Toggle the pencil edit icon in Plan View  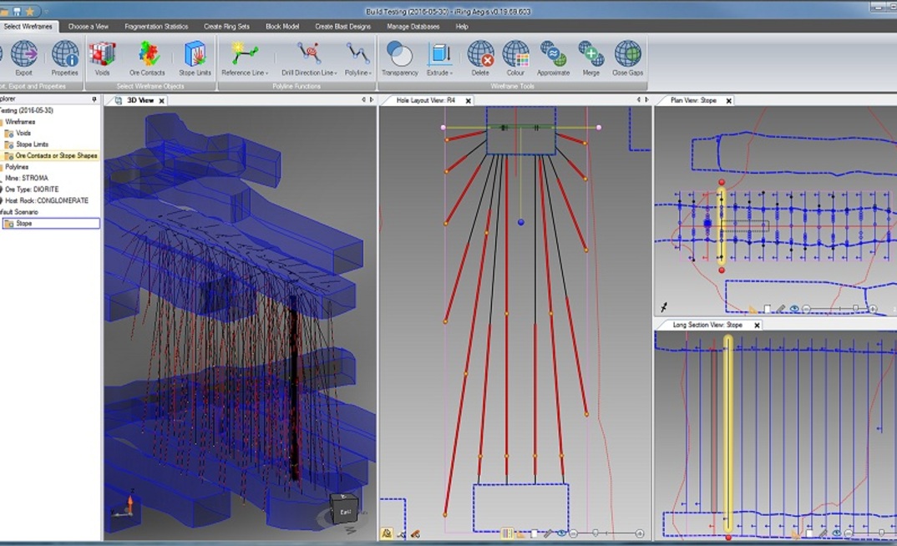click(781, 308)
